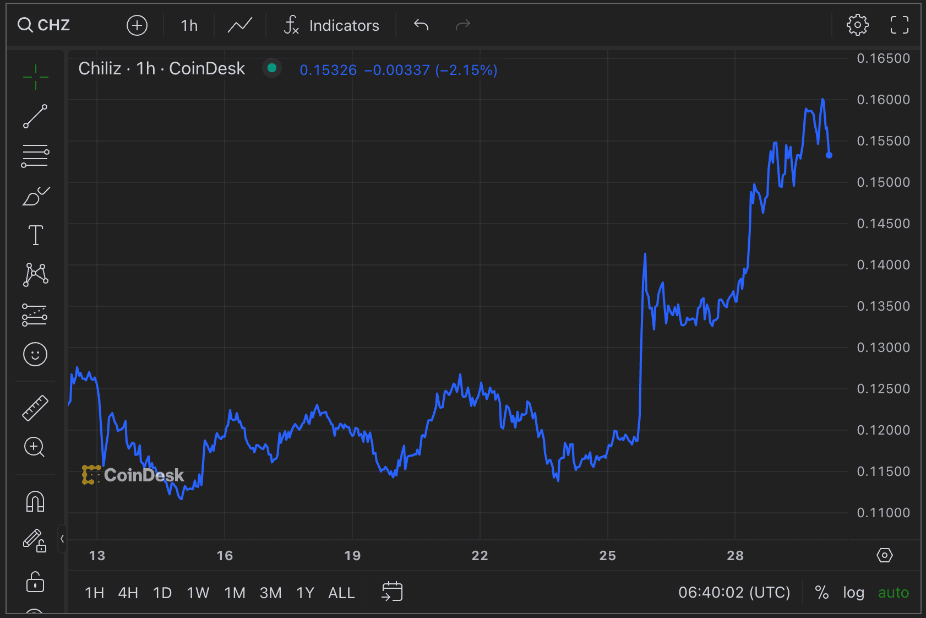Select the trend line drawing tool
The image size is (926, 618).
click(35, 116)
